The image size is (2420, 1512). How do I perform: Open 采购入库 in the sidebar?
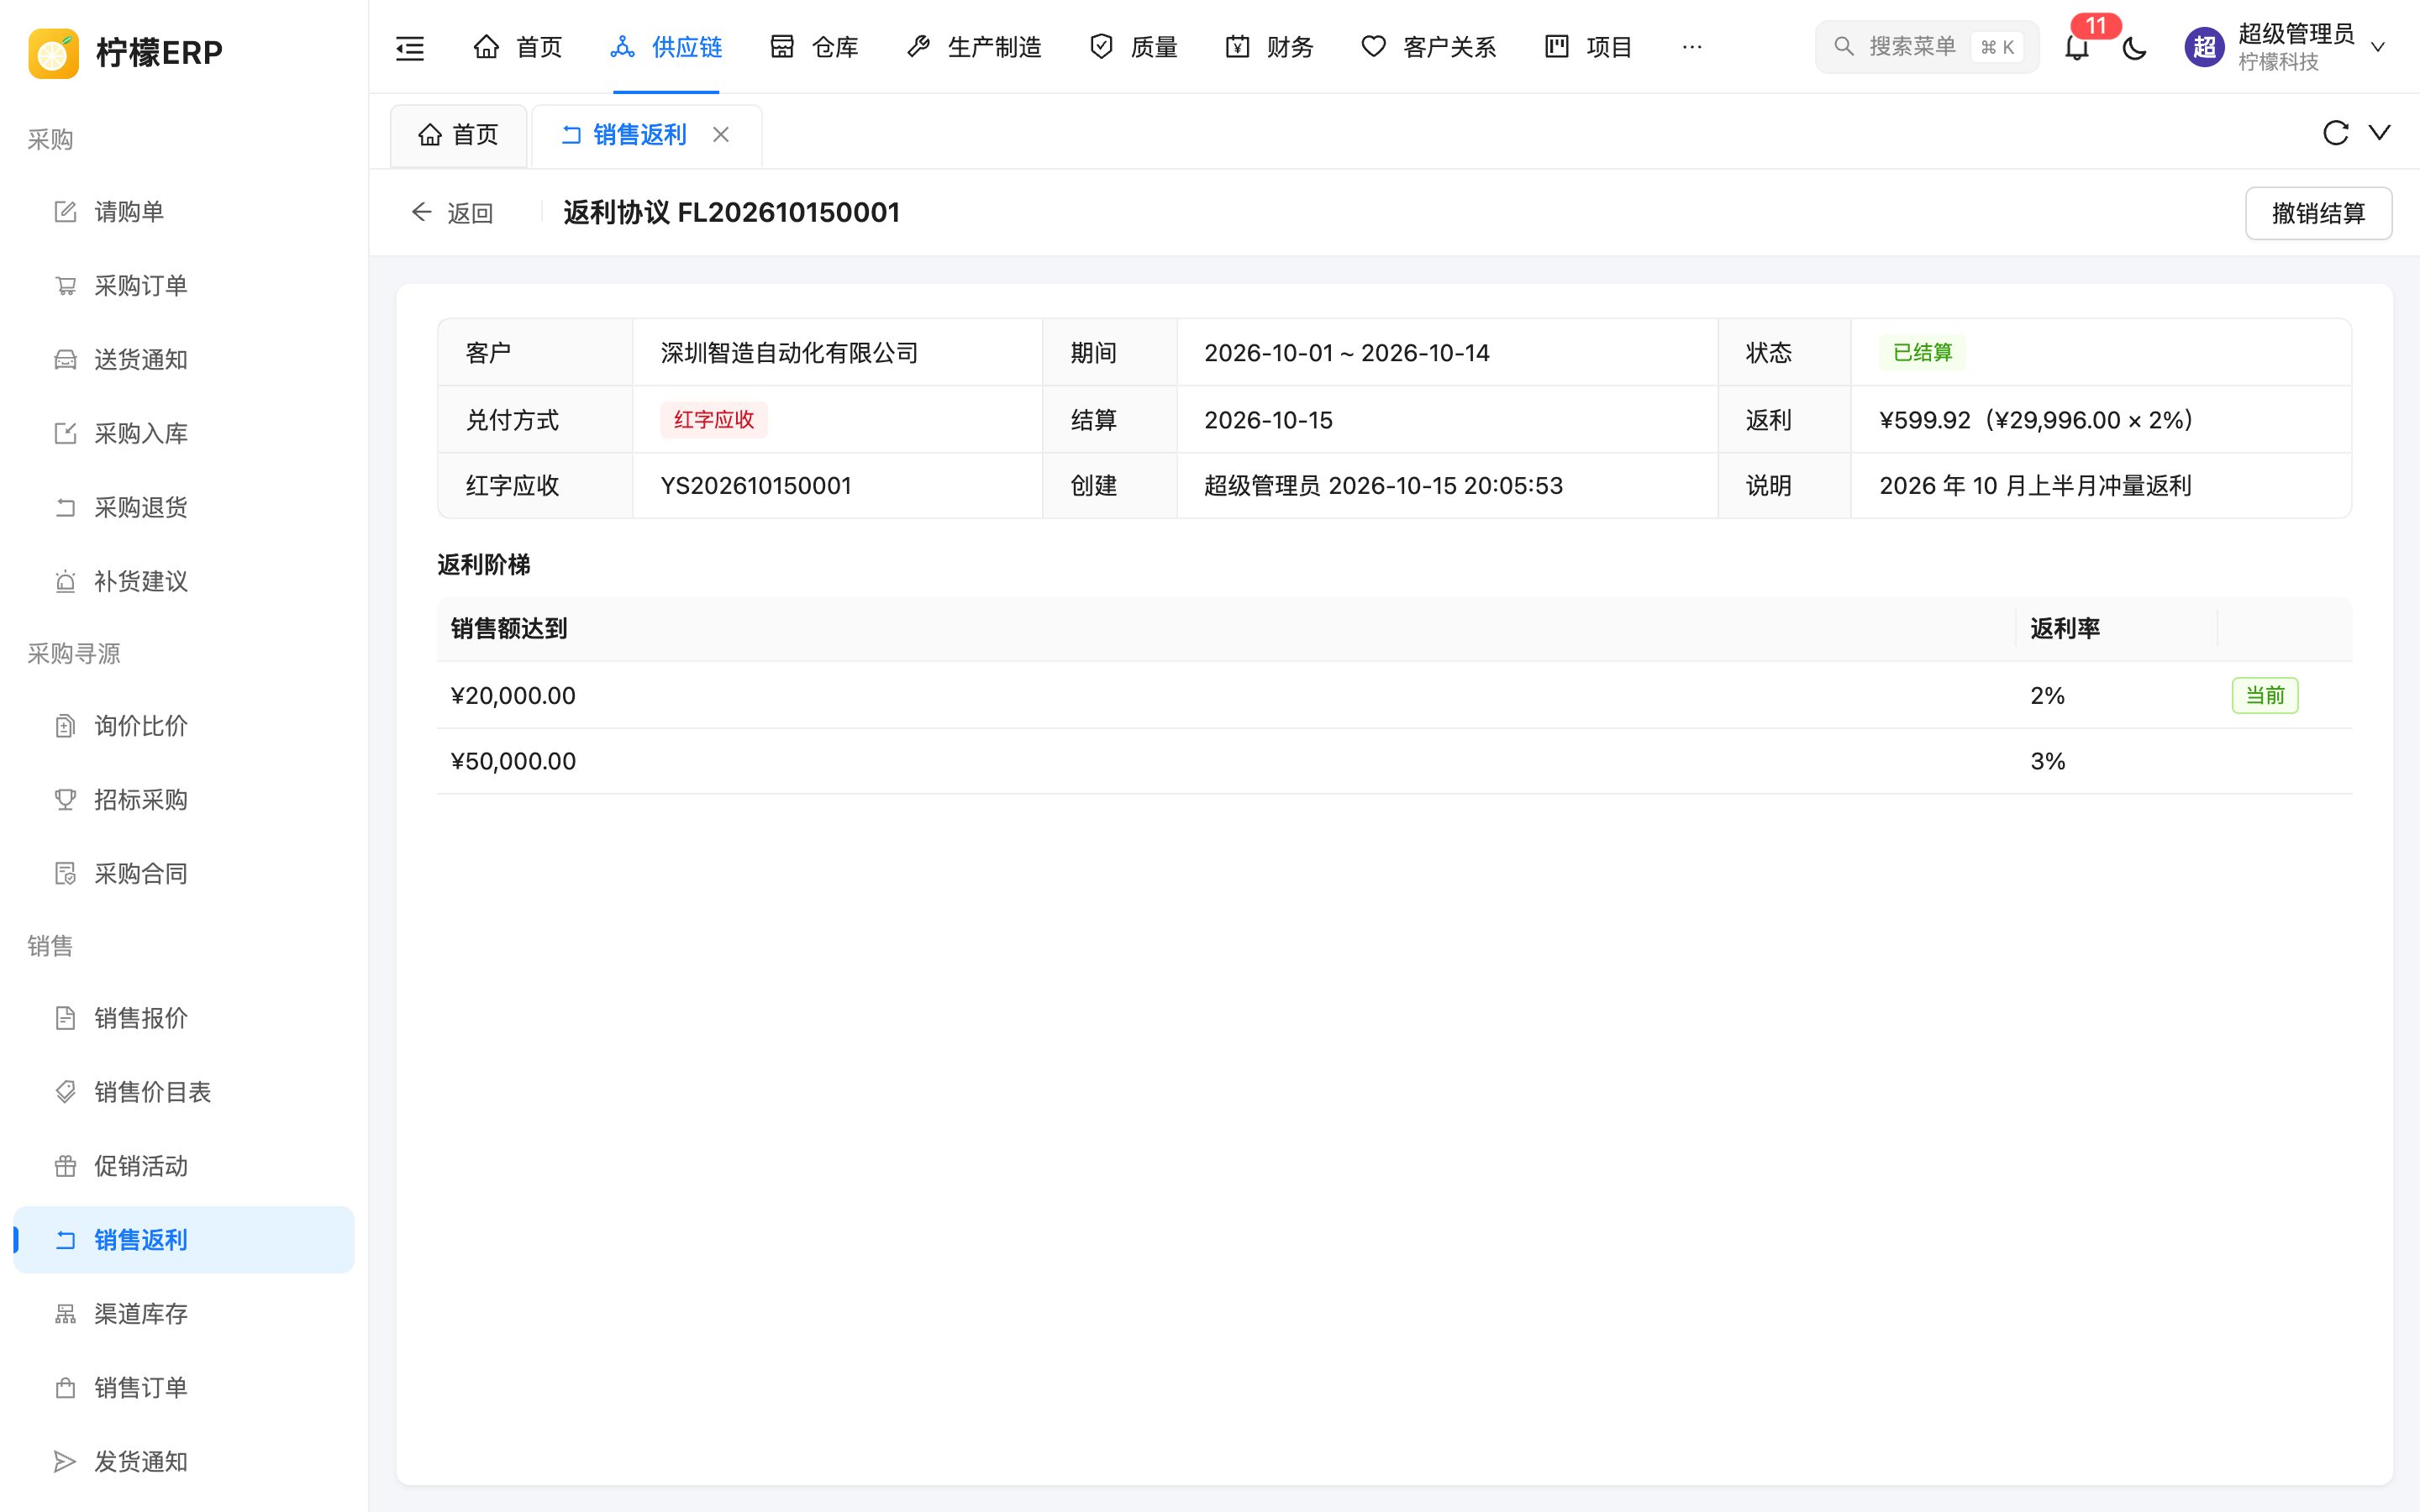point(184,434)
